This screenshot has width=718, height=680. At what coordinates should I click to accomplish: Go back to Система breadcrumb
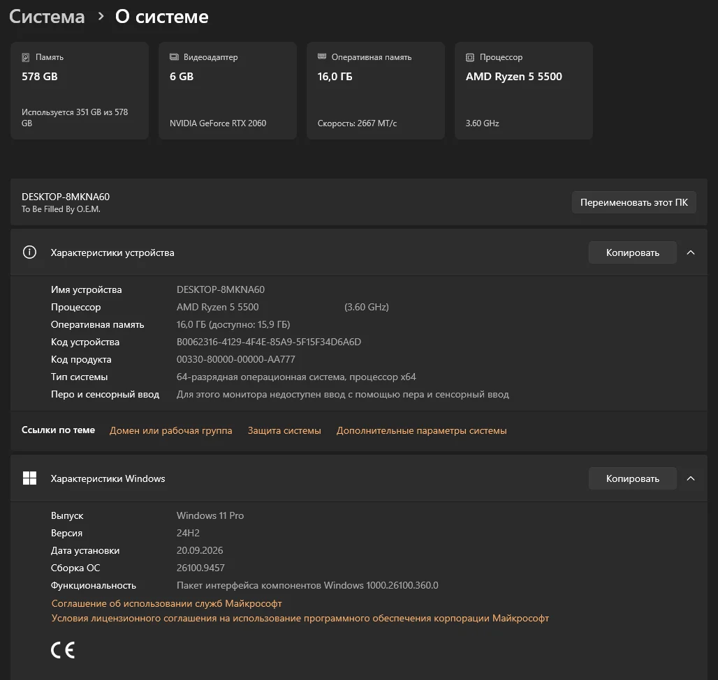point(47,17)
